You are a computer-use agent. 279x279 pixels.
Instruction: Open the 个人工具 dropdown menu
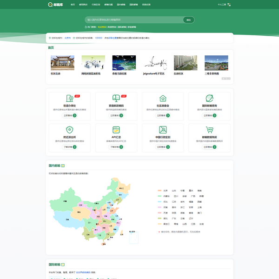(223, 4)
